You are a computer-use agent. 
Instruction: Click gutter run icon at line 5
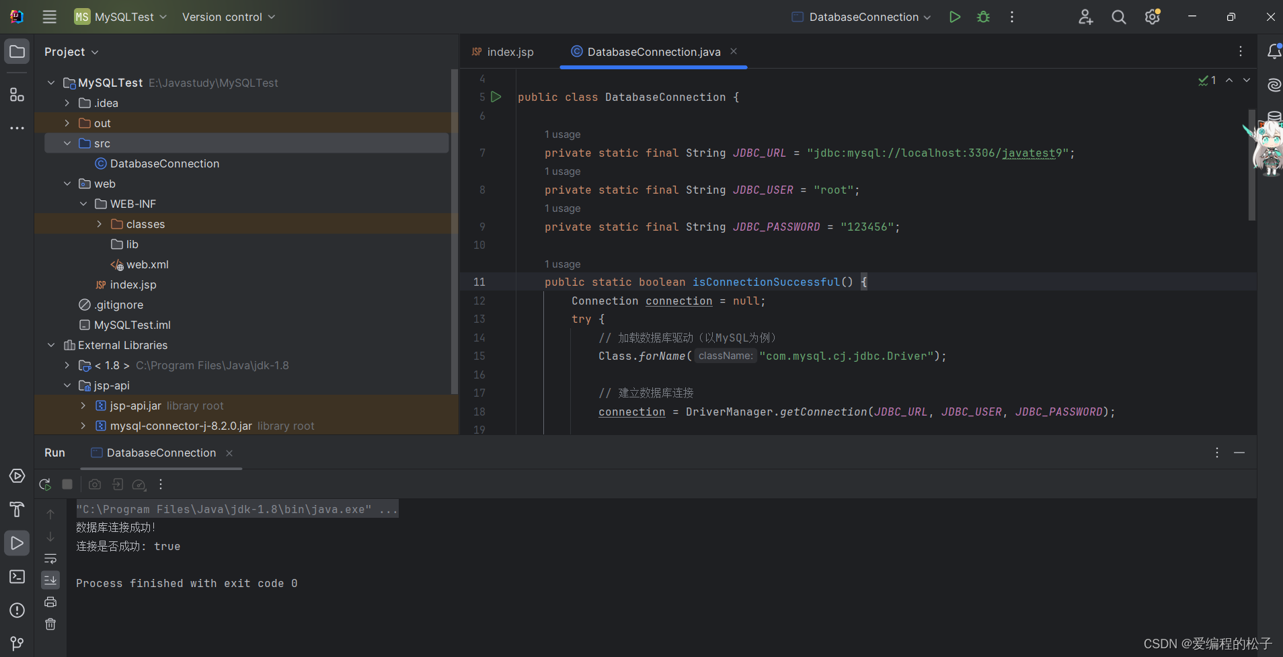[x=496, y=97]
